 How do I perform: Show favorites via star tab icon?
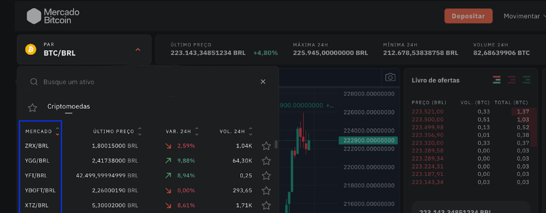(x=32, y=108)
